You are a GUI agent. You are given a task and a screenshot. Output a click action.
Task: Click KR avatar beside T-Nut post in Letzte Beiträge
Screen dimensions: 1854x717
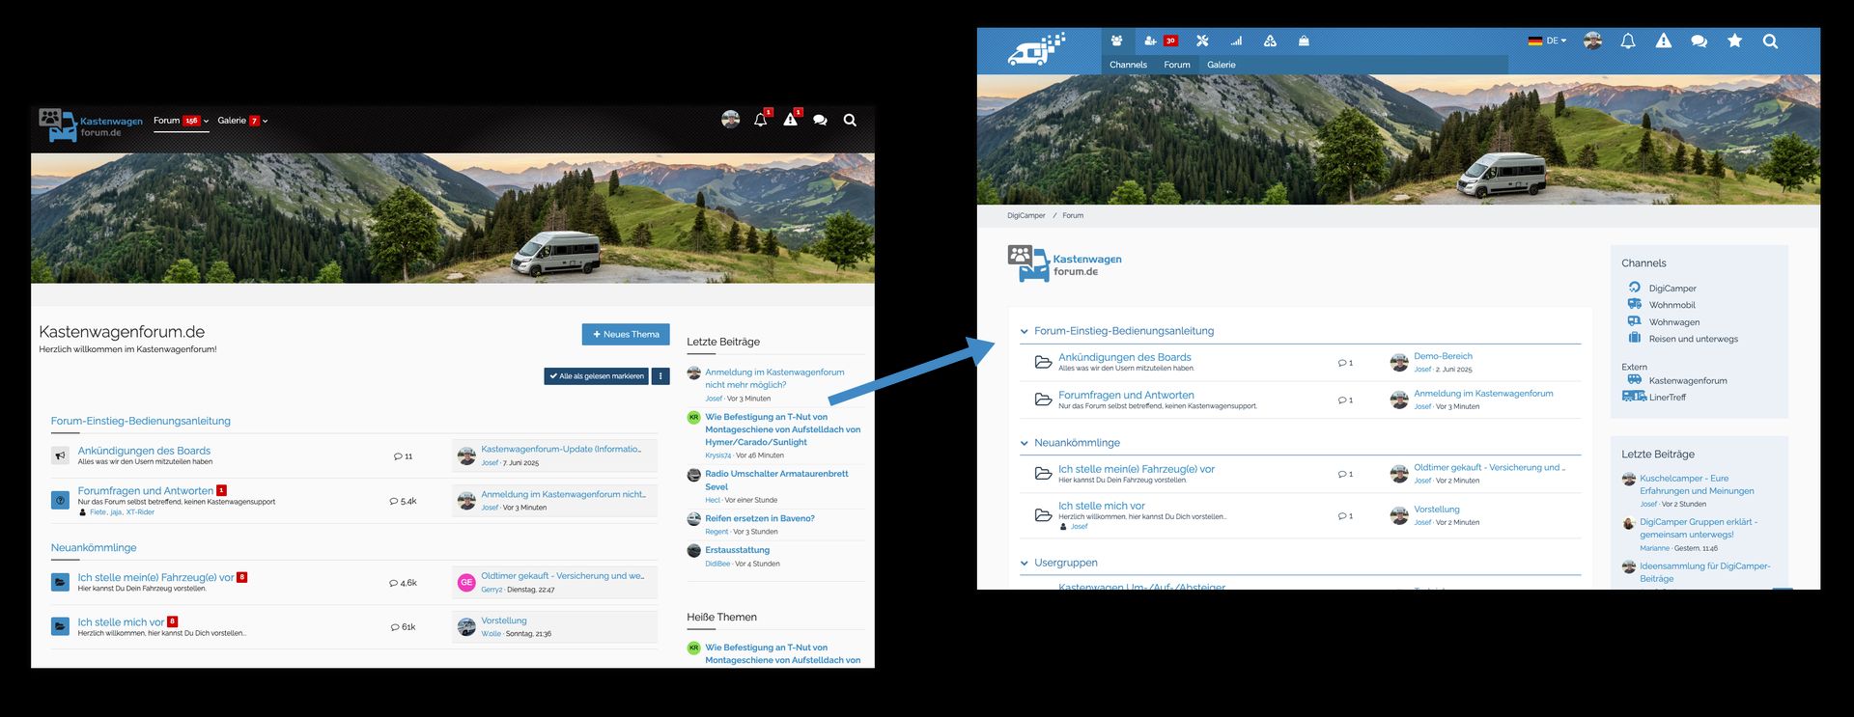(693, 418)
